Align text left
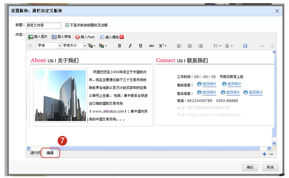289x178 pixels. (179, 46)
